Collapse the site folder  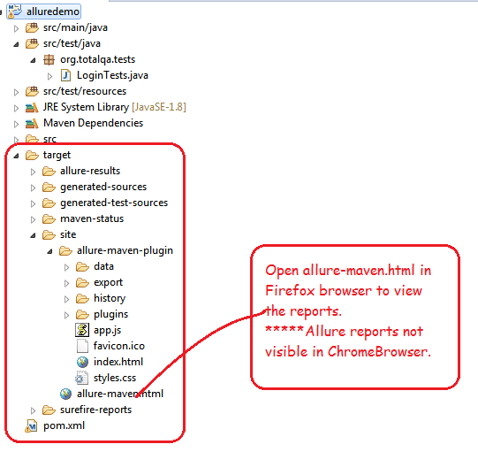(33, 235)
